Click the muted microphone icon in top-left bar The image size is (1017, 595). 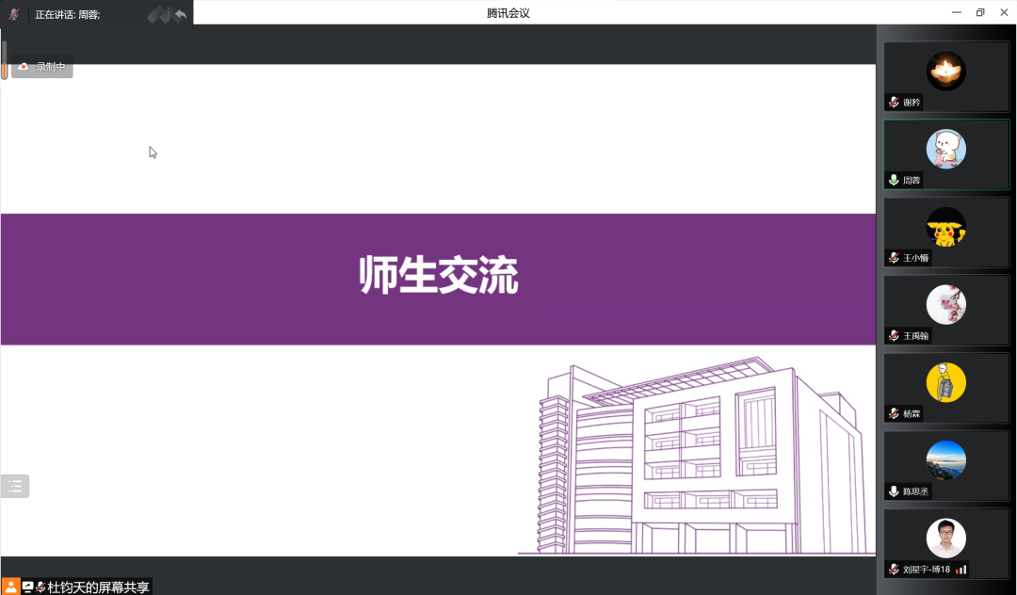14,14
